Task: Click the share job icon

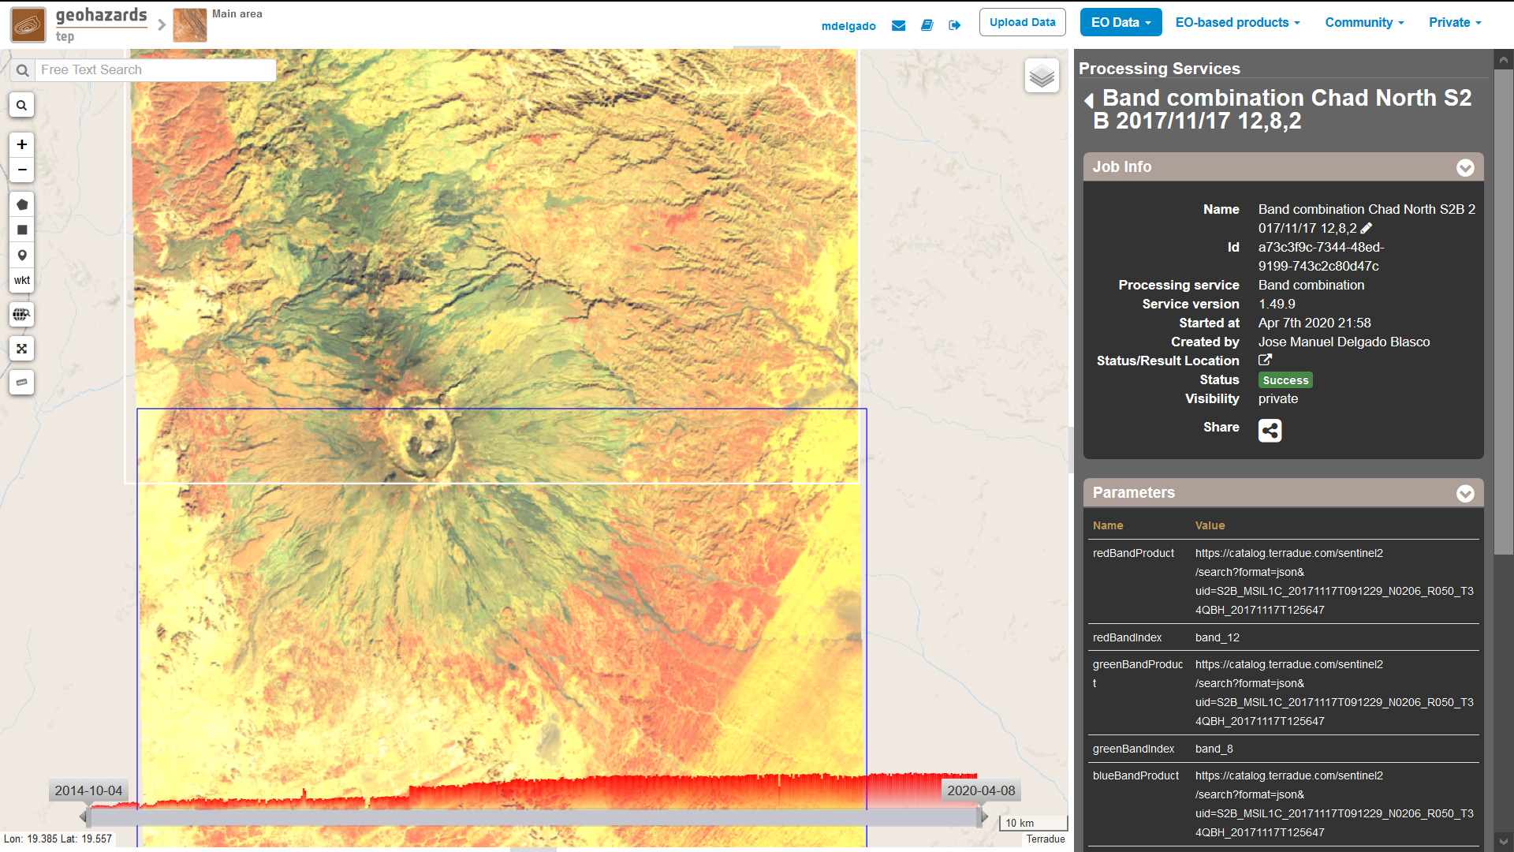Action: click(x=1270, y=430)
